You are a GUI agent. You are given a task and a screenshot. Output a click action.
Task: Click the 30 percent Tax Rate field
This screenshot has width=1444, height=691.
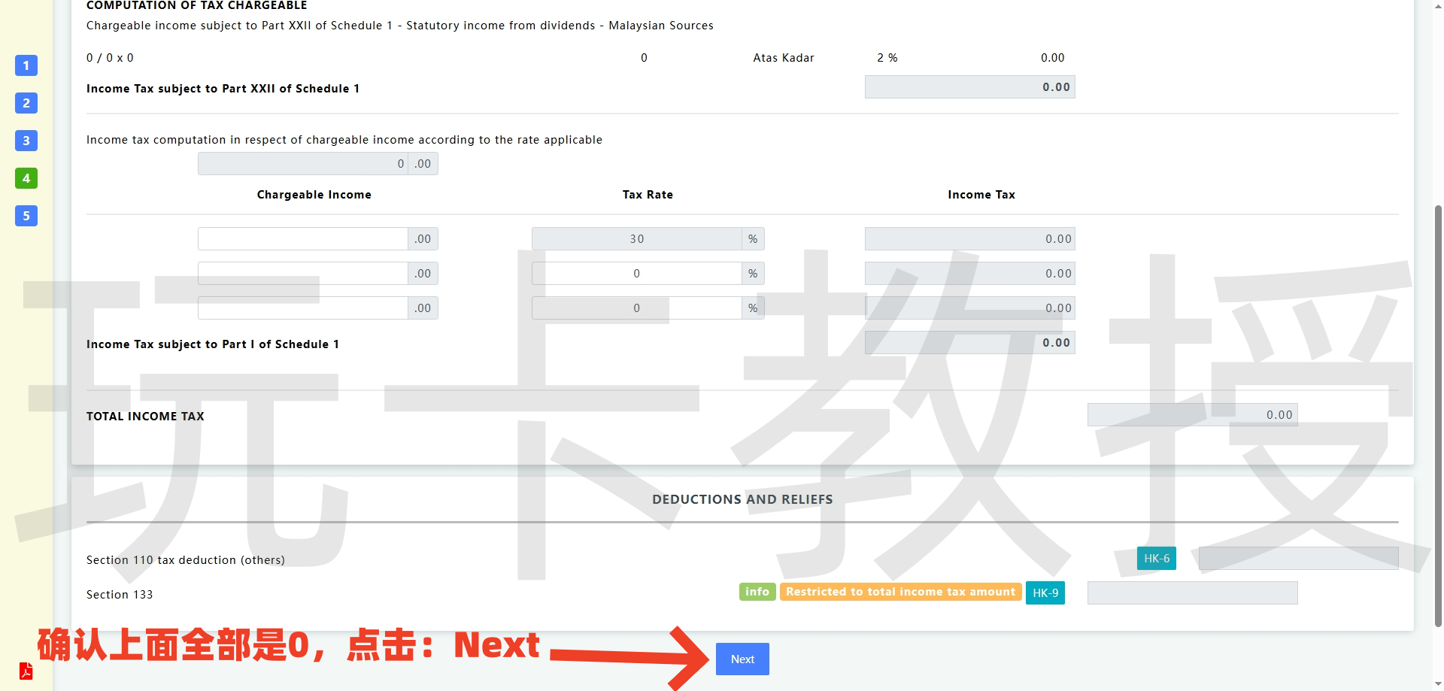click(637, 239)
